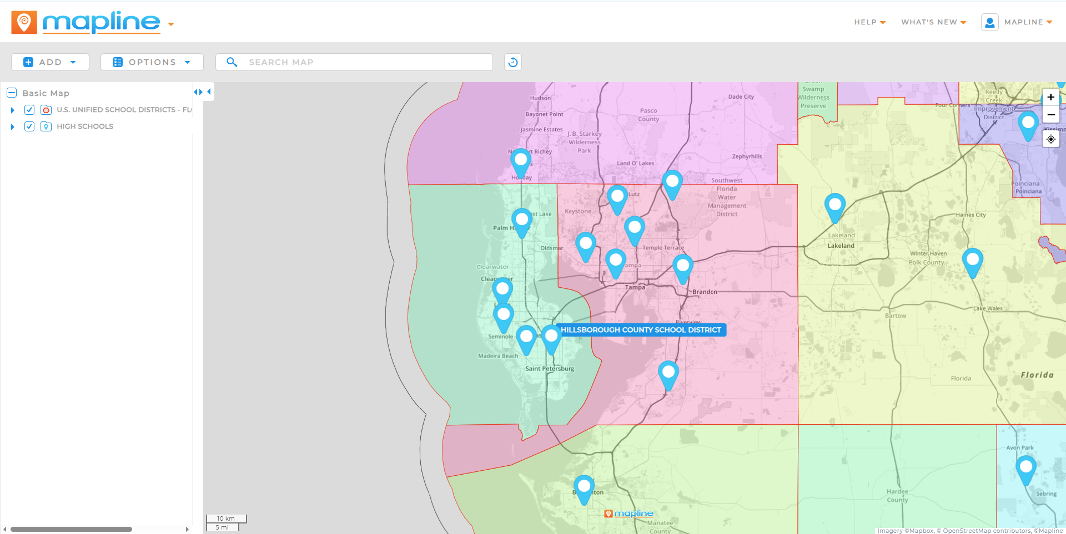The width and height of the screenshot is (1066, 534).
Task: Select the HIGH SCHOOLS layer name
Action: (x=85, y=126)
